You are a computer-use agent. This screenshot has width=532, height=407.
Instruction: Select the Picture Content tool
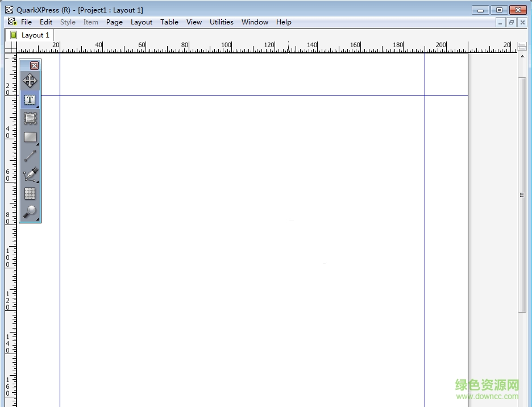(x=30, y=118)
